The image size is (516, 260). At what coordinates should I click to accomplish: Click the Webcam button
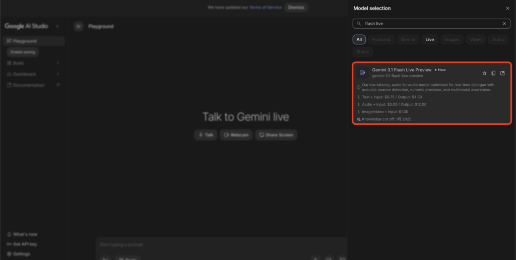(x=236, y=135)
